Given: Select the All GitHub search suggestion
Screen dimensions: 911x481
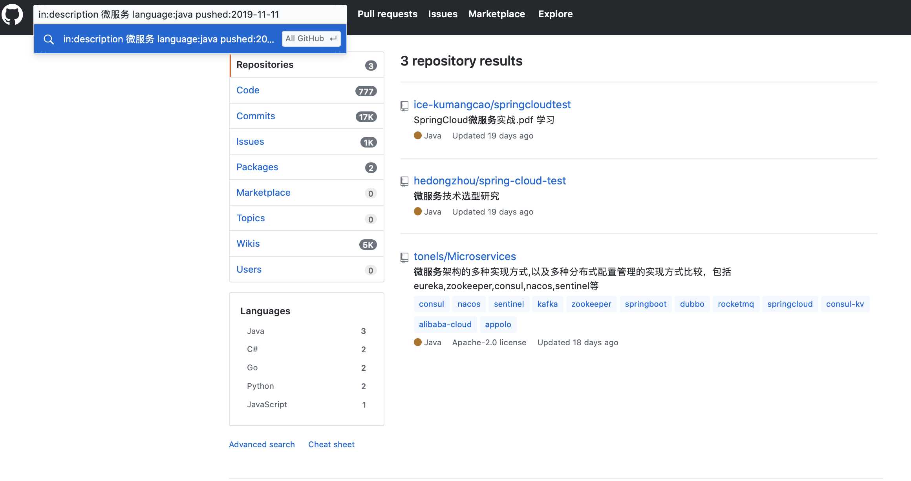Looking at the screenshot, I should point(190,39).
